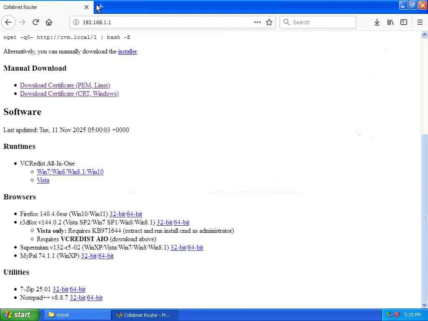Open VCRedist Vista link
The width and height of the screenshot is (428, 321).
(43, 180)
